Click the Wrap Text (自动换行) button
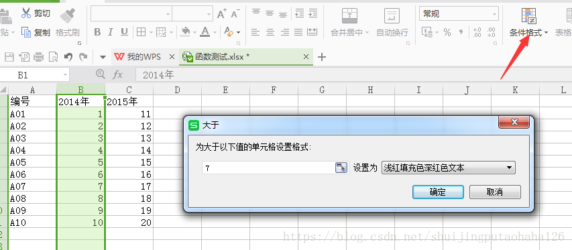Image resolution: width=572 pixels, height=250 pixels. pyautogui.click(x=392, y=23)
